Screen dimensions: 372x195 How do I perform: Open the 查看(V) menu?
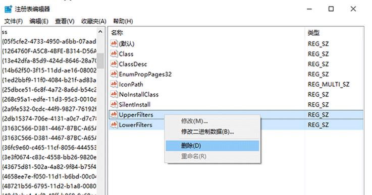click(65, 21)
